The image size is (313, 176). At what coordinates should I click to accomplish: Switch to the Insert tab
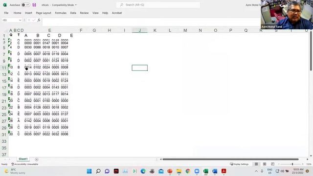[28, 13]
